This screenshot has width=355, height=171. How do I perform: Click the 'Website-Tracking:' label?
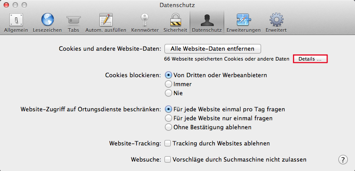pos(135,143)
